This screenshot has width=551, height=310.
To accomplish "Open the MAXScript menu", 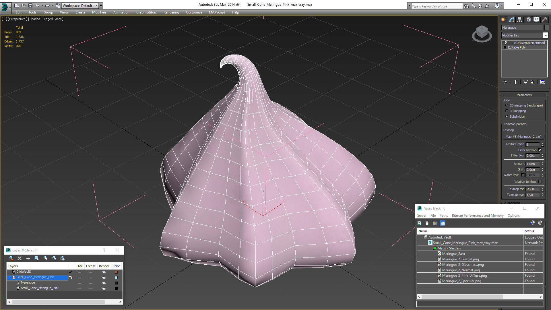I will point(217,12).
